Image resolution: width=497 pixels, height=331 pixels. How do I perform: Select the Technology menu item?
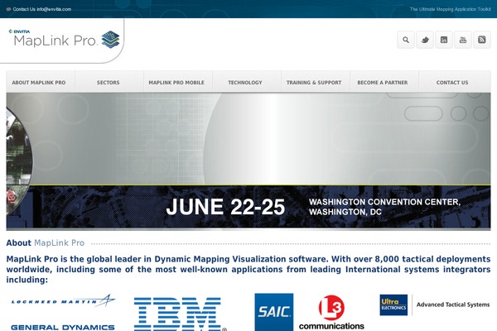(x=245, y=83)
